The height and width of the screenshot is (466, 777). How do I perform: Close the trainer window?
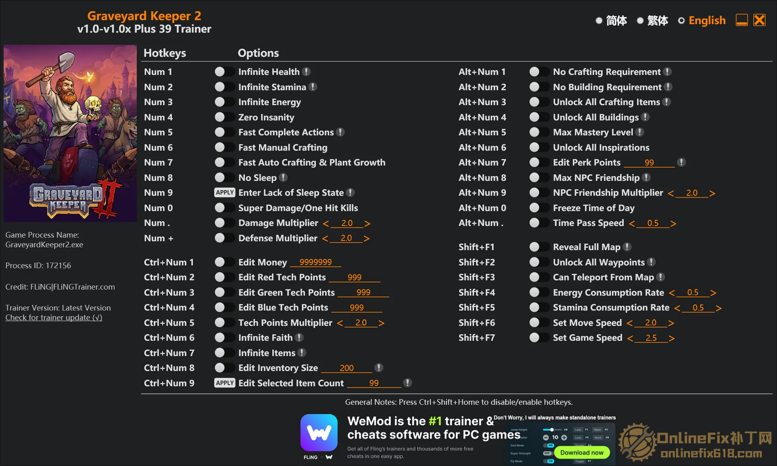759,20
